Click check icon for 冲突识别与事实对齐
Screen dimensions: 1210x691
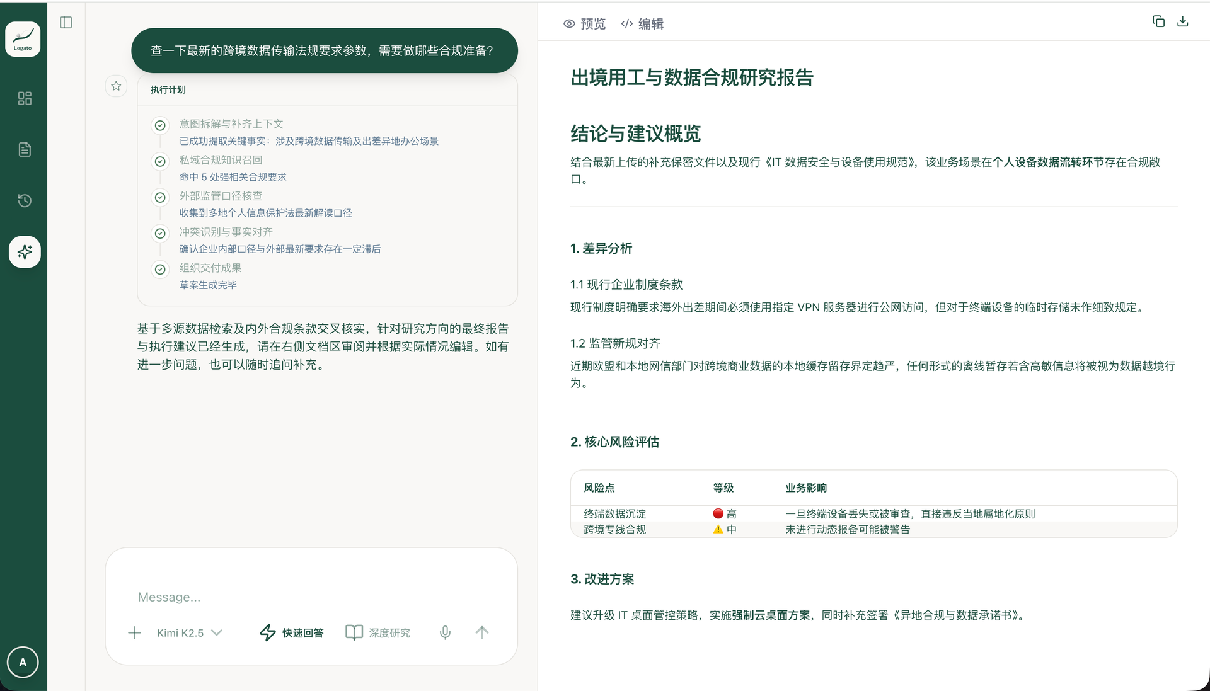[x=160, y=233]
